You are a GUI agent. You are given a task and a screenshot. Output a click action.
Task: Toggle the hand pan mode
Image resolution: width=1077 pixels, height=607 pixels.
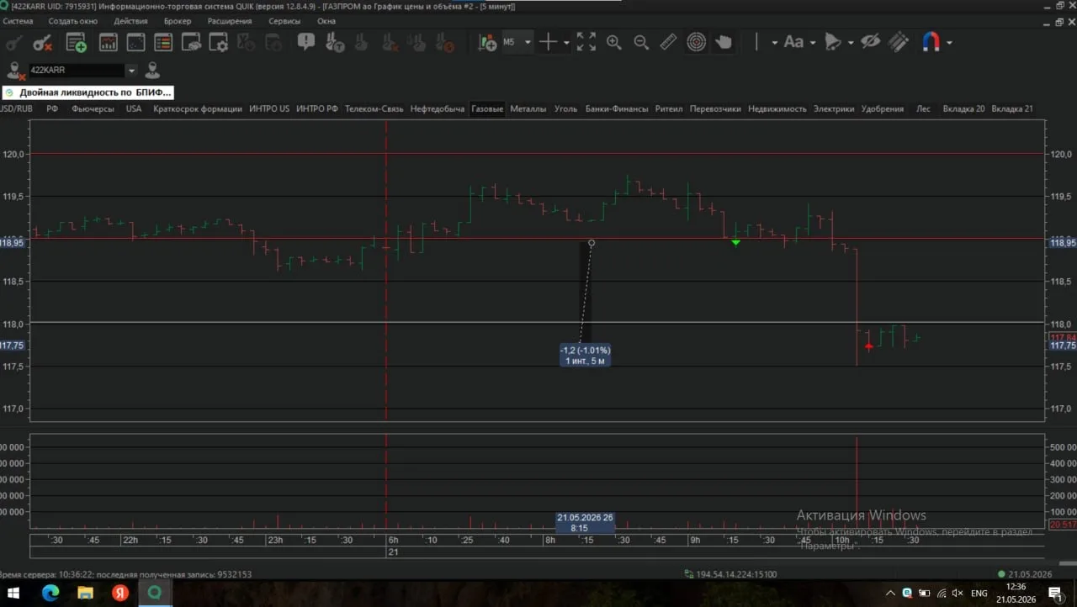pos(724,42)
